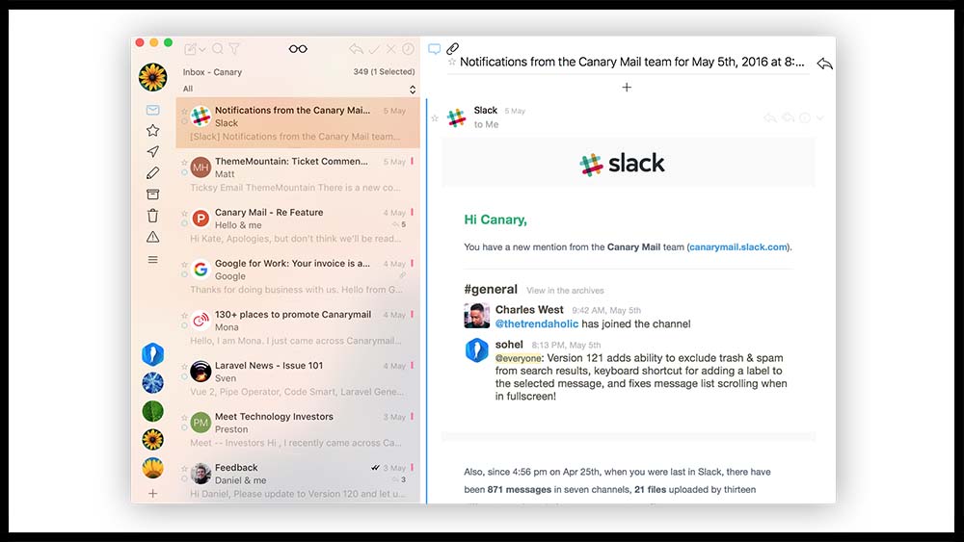964x542 pixels.
Task: Open the Archive box icon in sidebar
Action: [152, 194]
